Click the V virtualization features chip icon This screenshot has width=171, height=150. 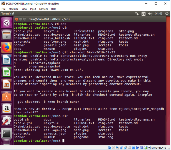pos(141,148)
